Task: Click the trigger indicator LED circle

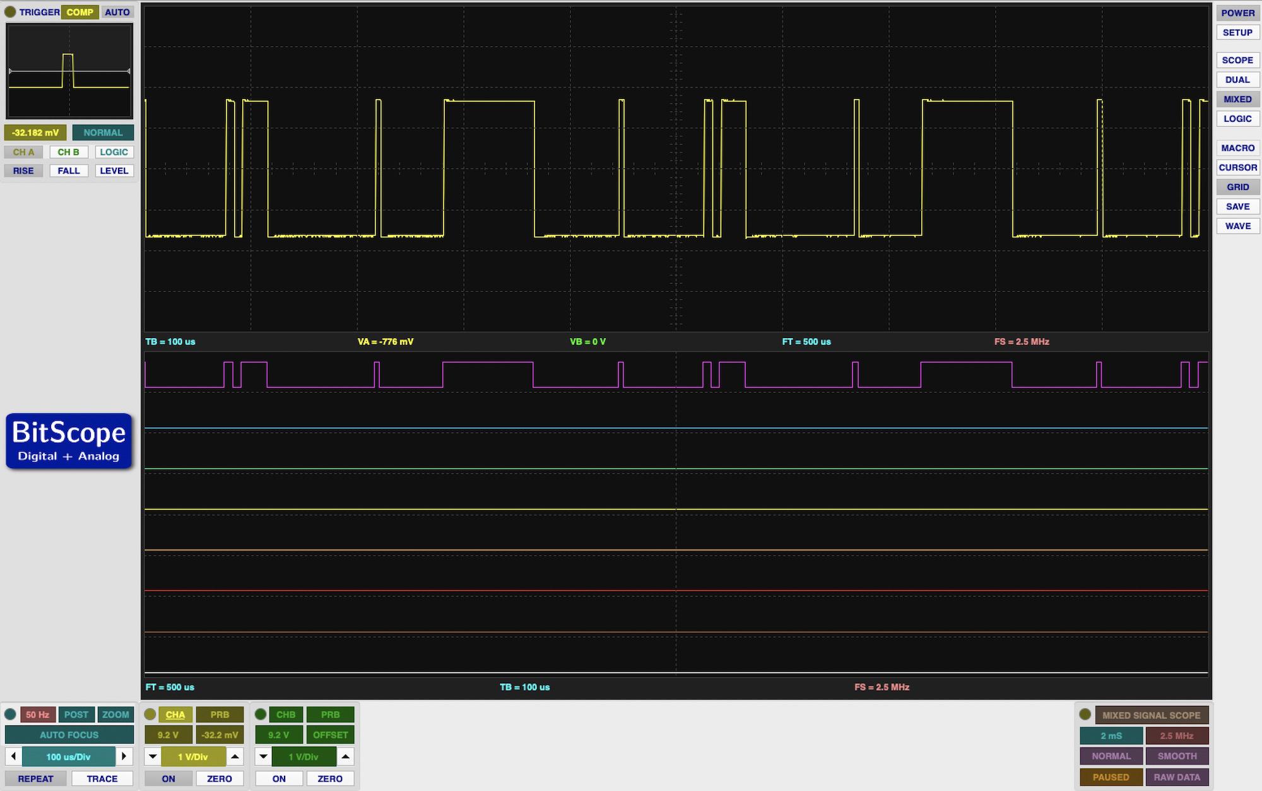Action: [10, 12]
